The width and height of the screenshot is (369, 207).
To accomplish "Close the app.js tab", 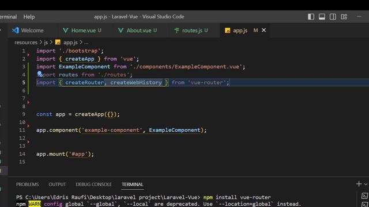I will click(x=264, y=30).
